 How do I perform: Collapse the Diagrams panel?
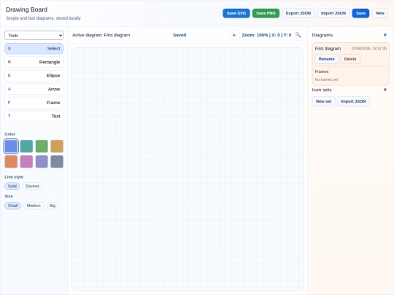[385, 35]
